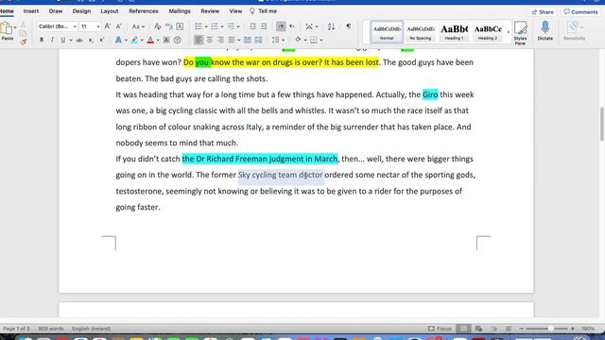Image resolution: width=605 pixels, height=340 pixels.
Task: Apply subscript formatting
Action: pos(91,40)
